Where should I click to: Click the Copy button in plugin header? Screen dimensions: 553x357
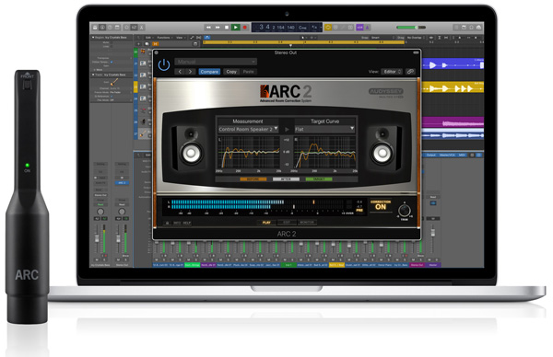tap(231, 72)
